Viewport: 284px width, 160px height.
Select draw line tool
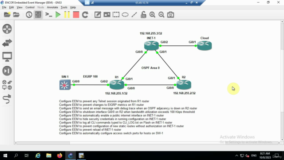pyautogui.click(x=134, y=15)
